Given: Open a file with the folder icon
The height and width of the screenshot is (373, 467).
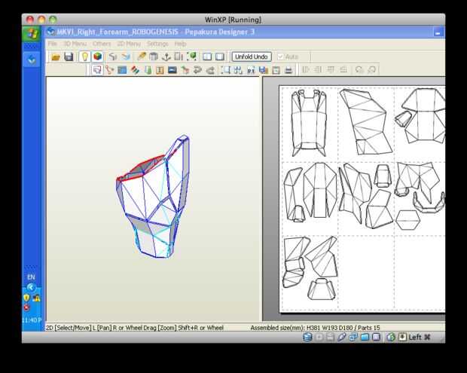Looking at the screenshot, I should pos(56,57).
